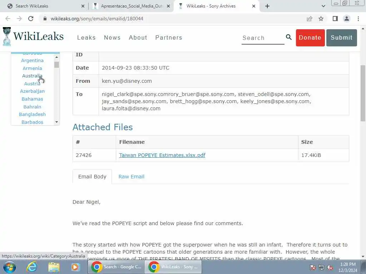Screen dimensions: 366x274
Task: Open the About menu
Action: (138, 37)
